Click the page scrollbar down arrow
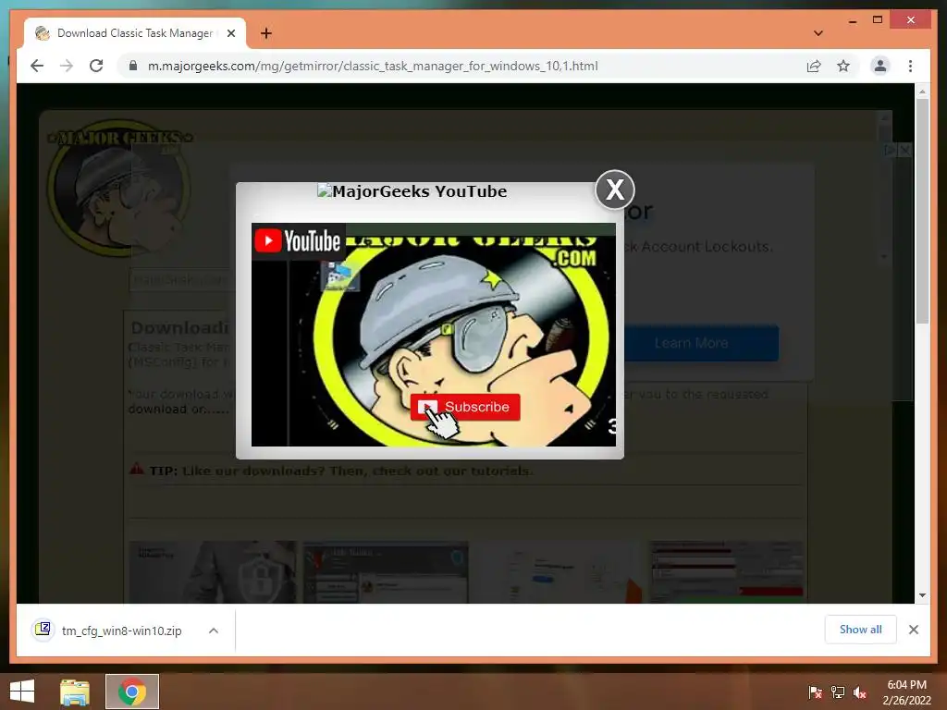Screen dimensions: 947x710 click(922, 595)
